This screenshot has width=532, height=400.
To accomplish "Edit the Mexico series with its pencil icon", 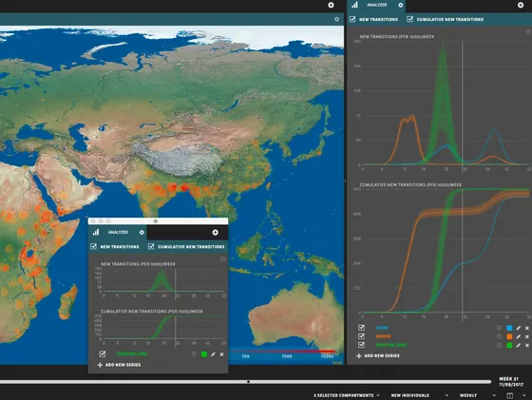I will click(518, 336).
